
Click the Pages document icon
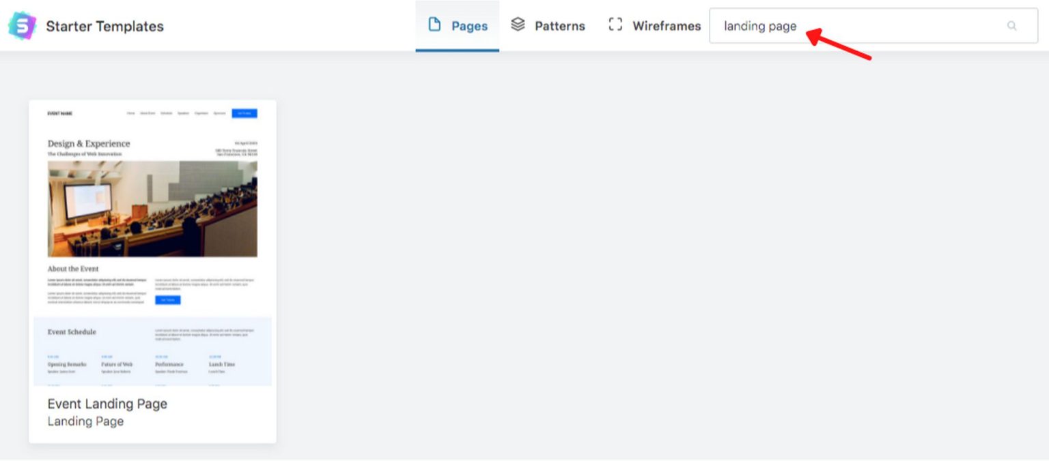[x=434, y=25]
